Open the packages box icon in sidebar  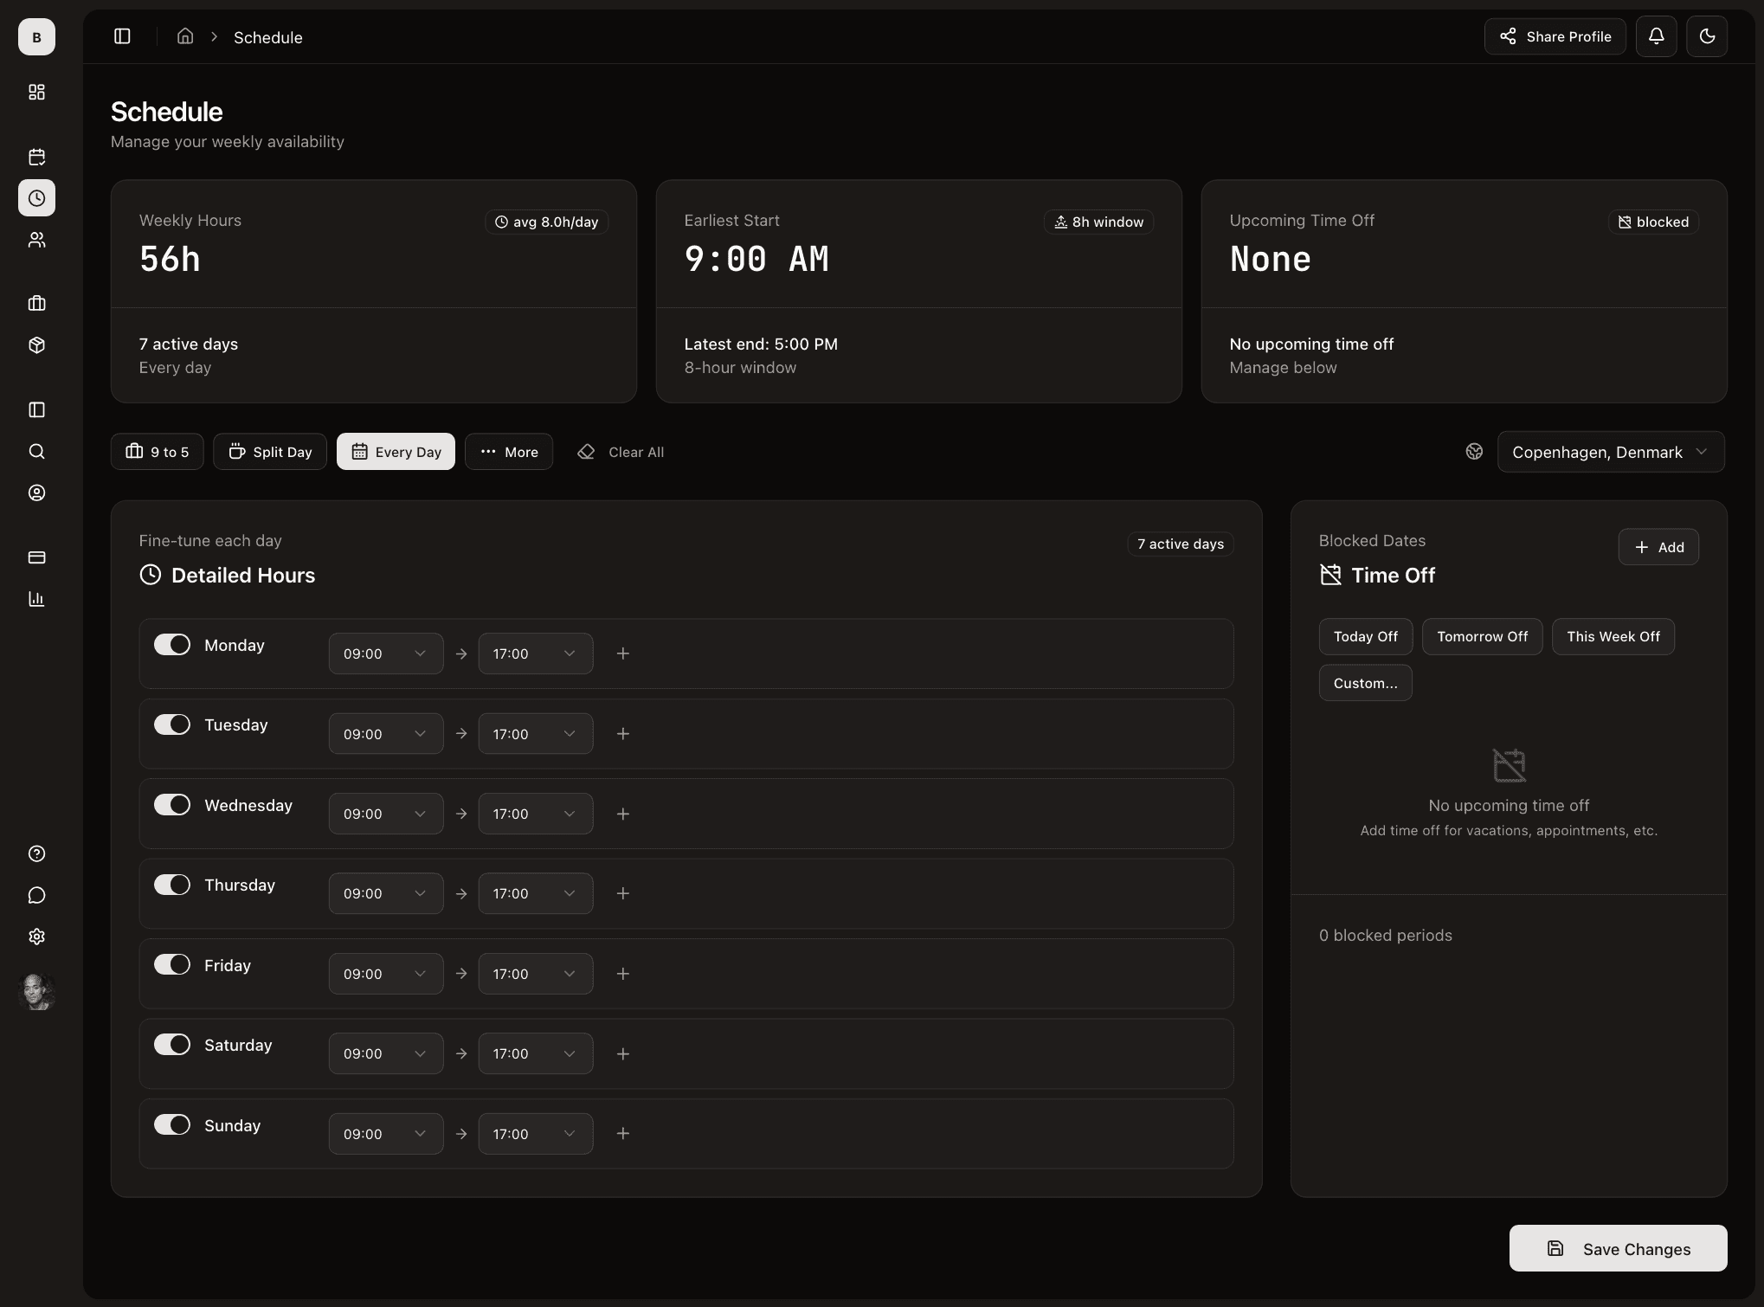36,344
